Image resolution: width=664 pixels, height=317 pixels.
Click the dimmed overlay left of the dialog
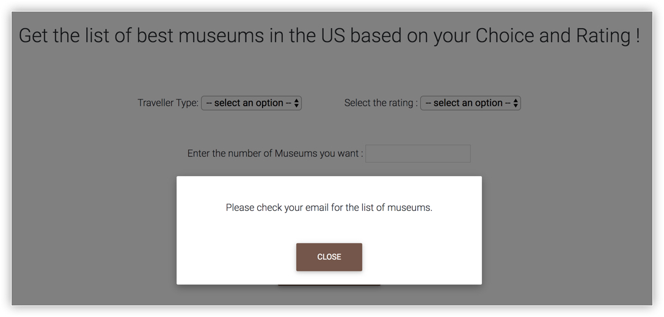click(92, 232)
